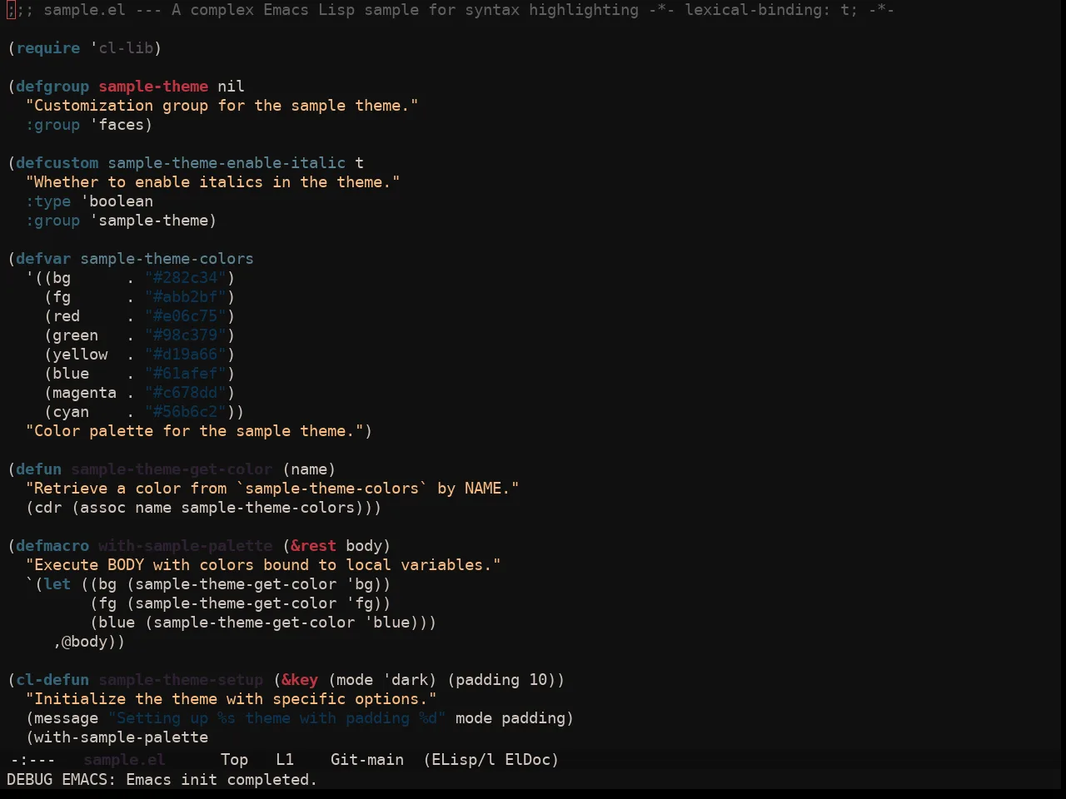Open the Git-main version control indicator
The image size is (1066, 799).
[x=367, y=760]
